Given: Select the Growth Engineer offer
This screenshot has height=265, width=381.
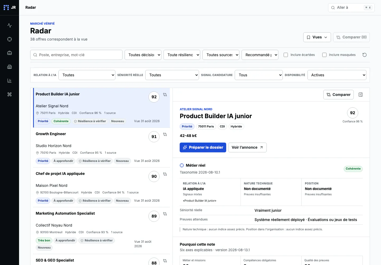Looking at the screenshot, I should [102, 147].
